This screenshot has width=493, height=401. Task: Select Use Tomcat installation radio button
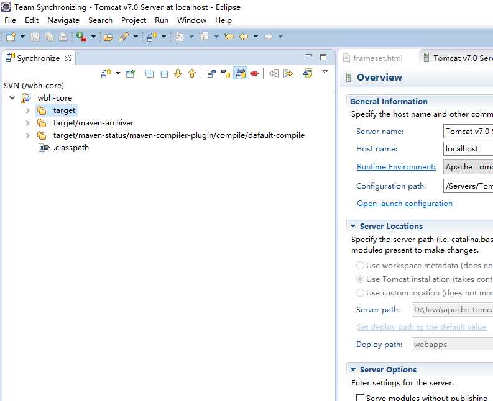(x=360, y=279)
